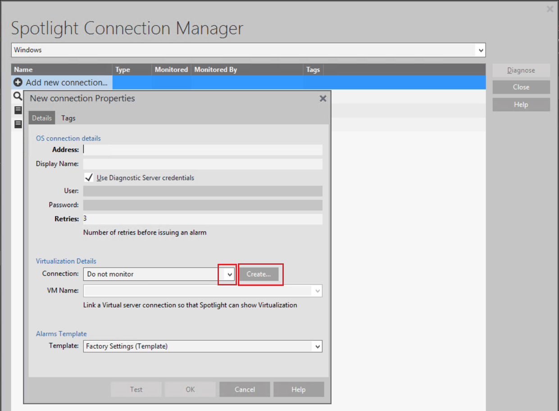Click the "Alarms Template" section heading
The height and width of the screenshot is (411, 559).
pos(61,334)
